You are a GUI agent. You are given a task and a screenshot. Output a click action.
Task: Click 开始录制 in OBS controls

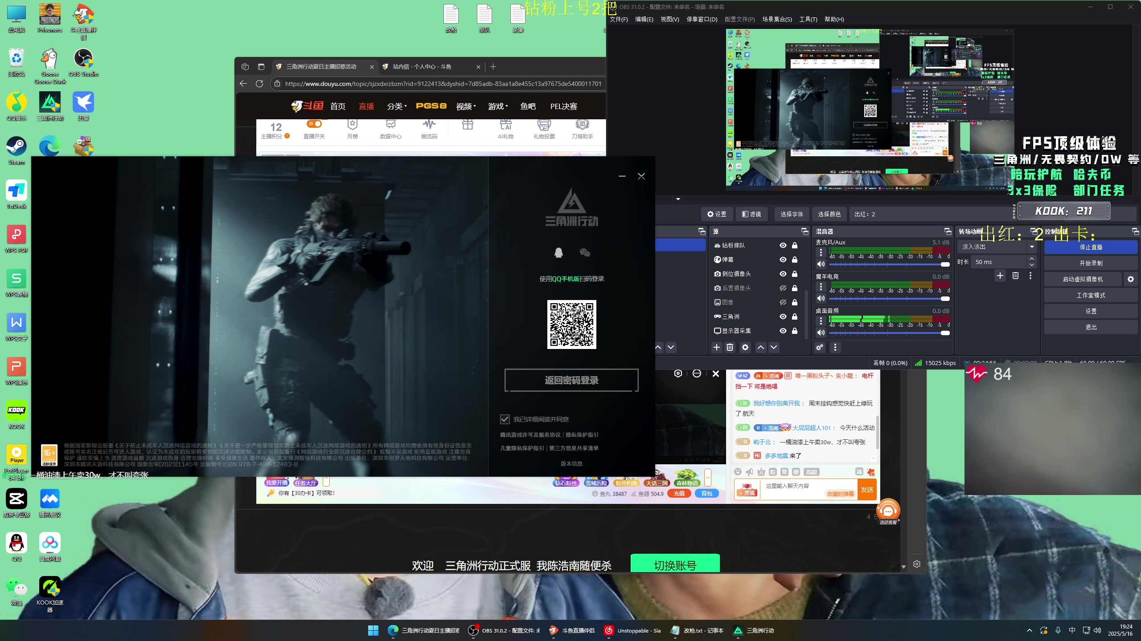(x=1091, y=263)
